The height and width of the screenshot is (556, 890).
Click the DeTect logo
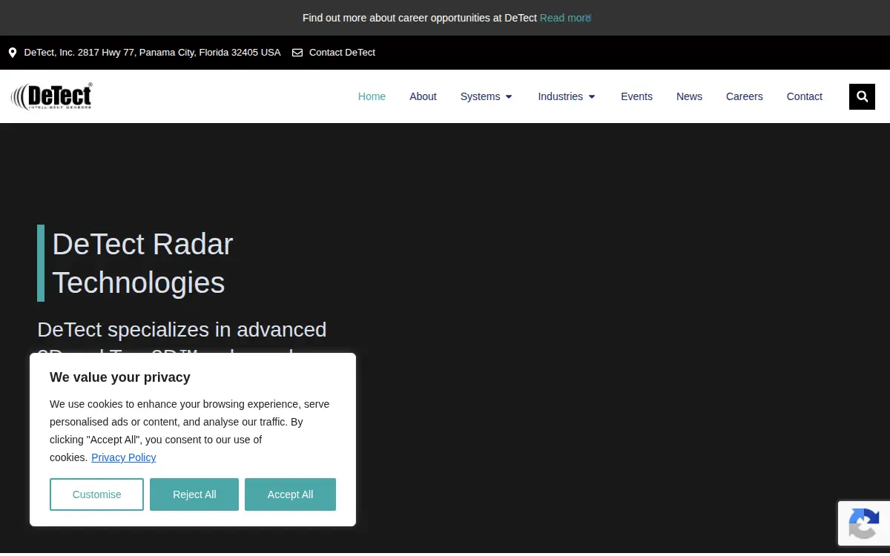51,96
